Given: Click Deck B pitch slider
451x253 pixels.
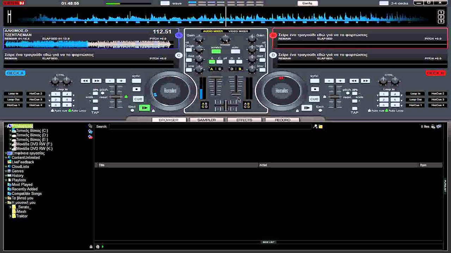Looking at the screenshot, I should 335,97.
